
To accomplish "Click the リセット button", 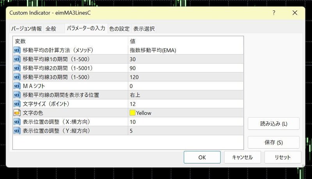I will point(283,157).
